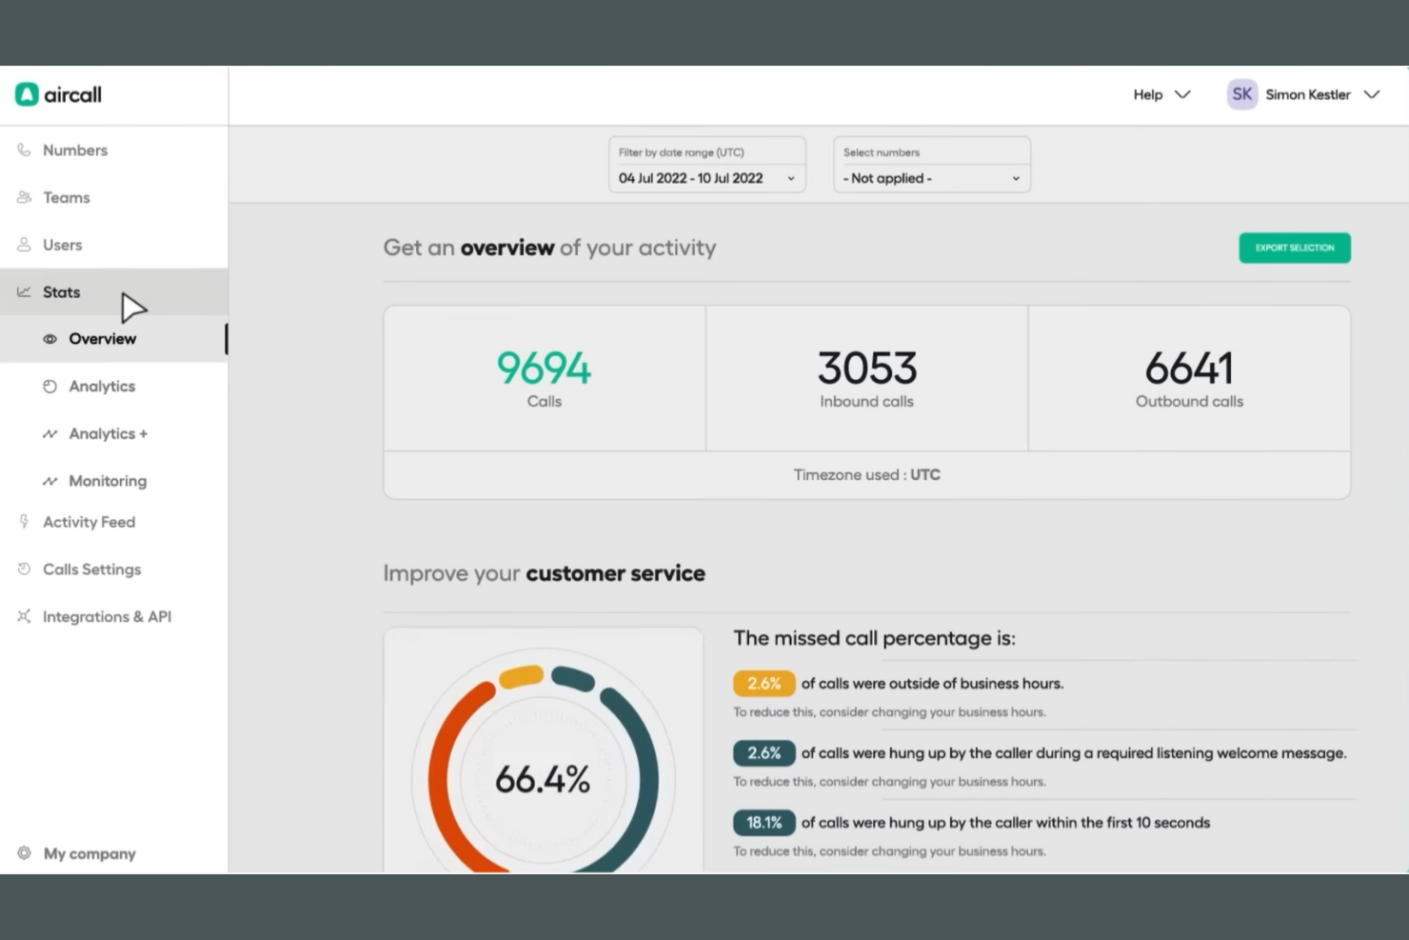Screen dimensions: 1409x940
Task: Click the eye icon next to Overview
Action: 49,339
